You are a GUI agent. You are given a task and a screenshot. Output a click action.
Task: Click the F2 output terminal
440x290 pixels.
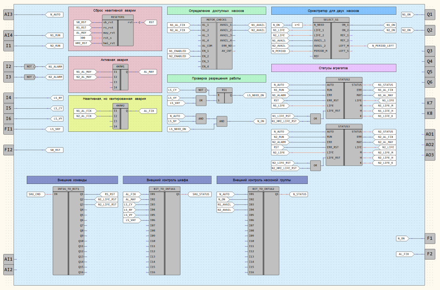click(429, 254)
